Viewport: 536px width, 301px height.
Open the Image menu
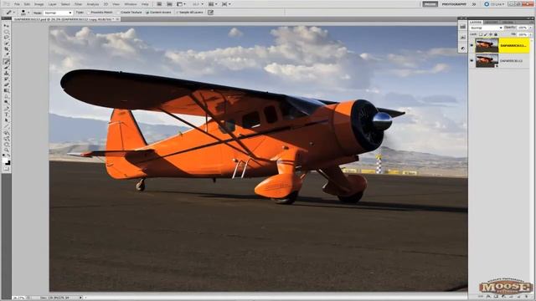(39, 4)
